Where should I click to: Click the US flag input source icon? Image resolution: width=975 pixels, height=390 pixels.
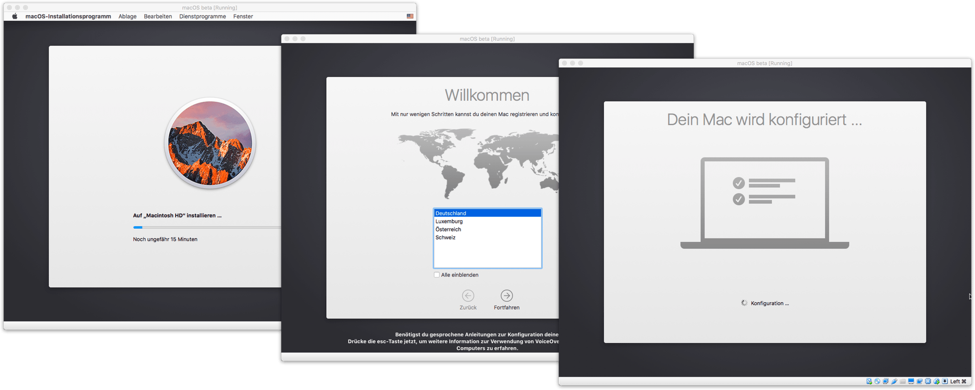click(x=410, y=16)
